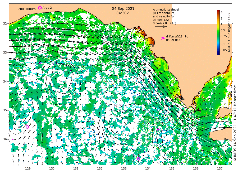Click the colorbar tick label '0.25'
The width and height of the screenshot is (238, 174).
point(223,36)
